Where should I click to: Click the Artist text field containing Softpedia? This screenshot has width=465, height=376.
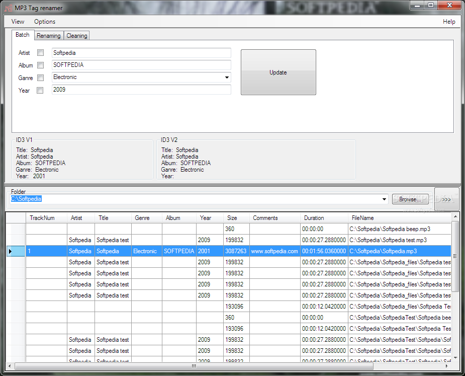141,52
